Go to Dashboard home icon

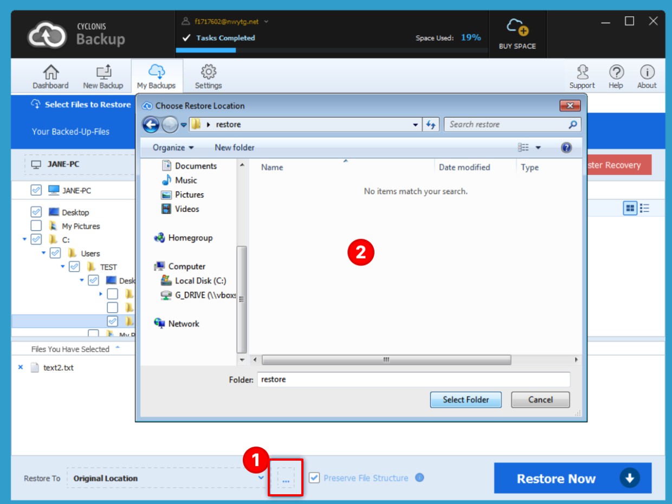tap(50, 72)
